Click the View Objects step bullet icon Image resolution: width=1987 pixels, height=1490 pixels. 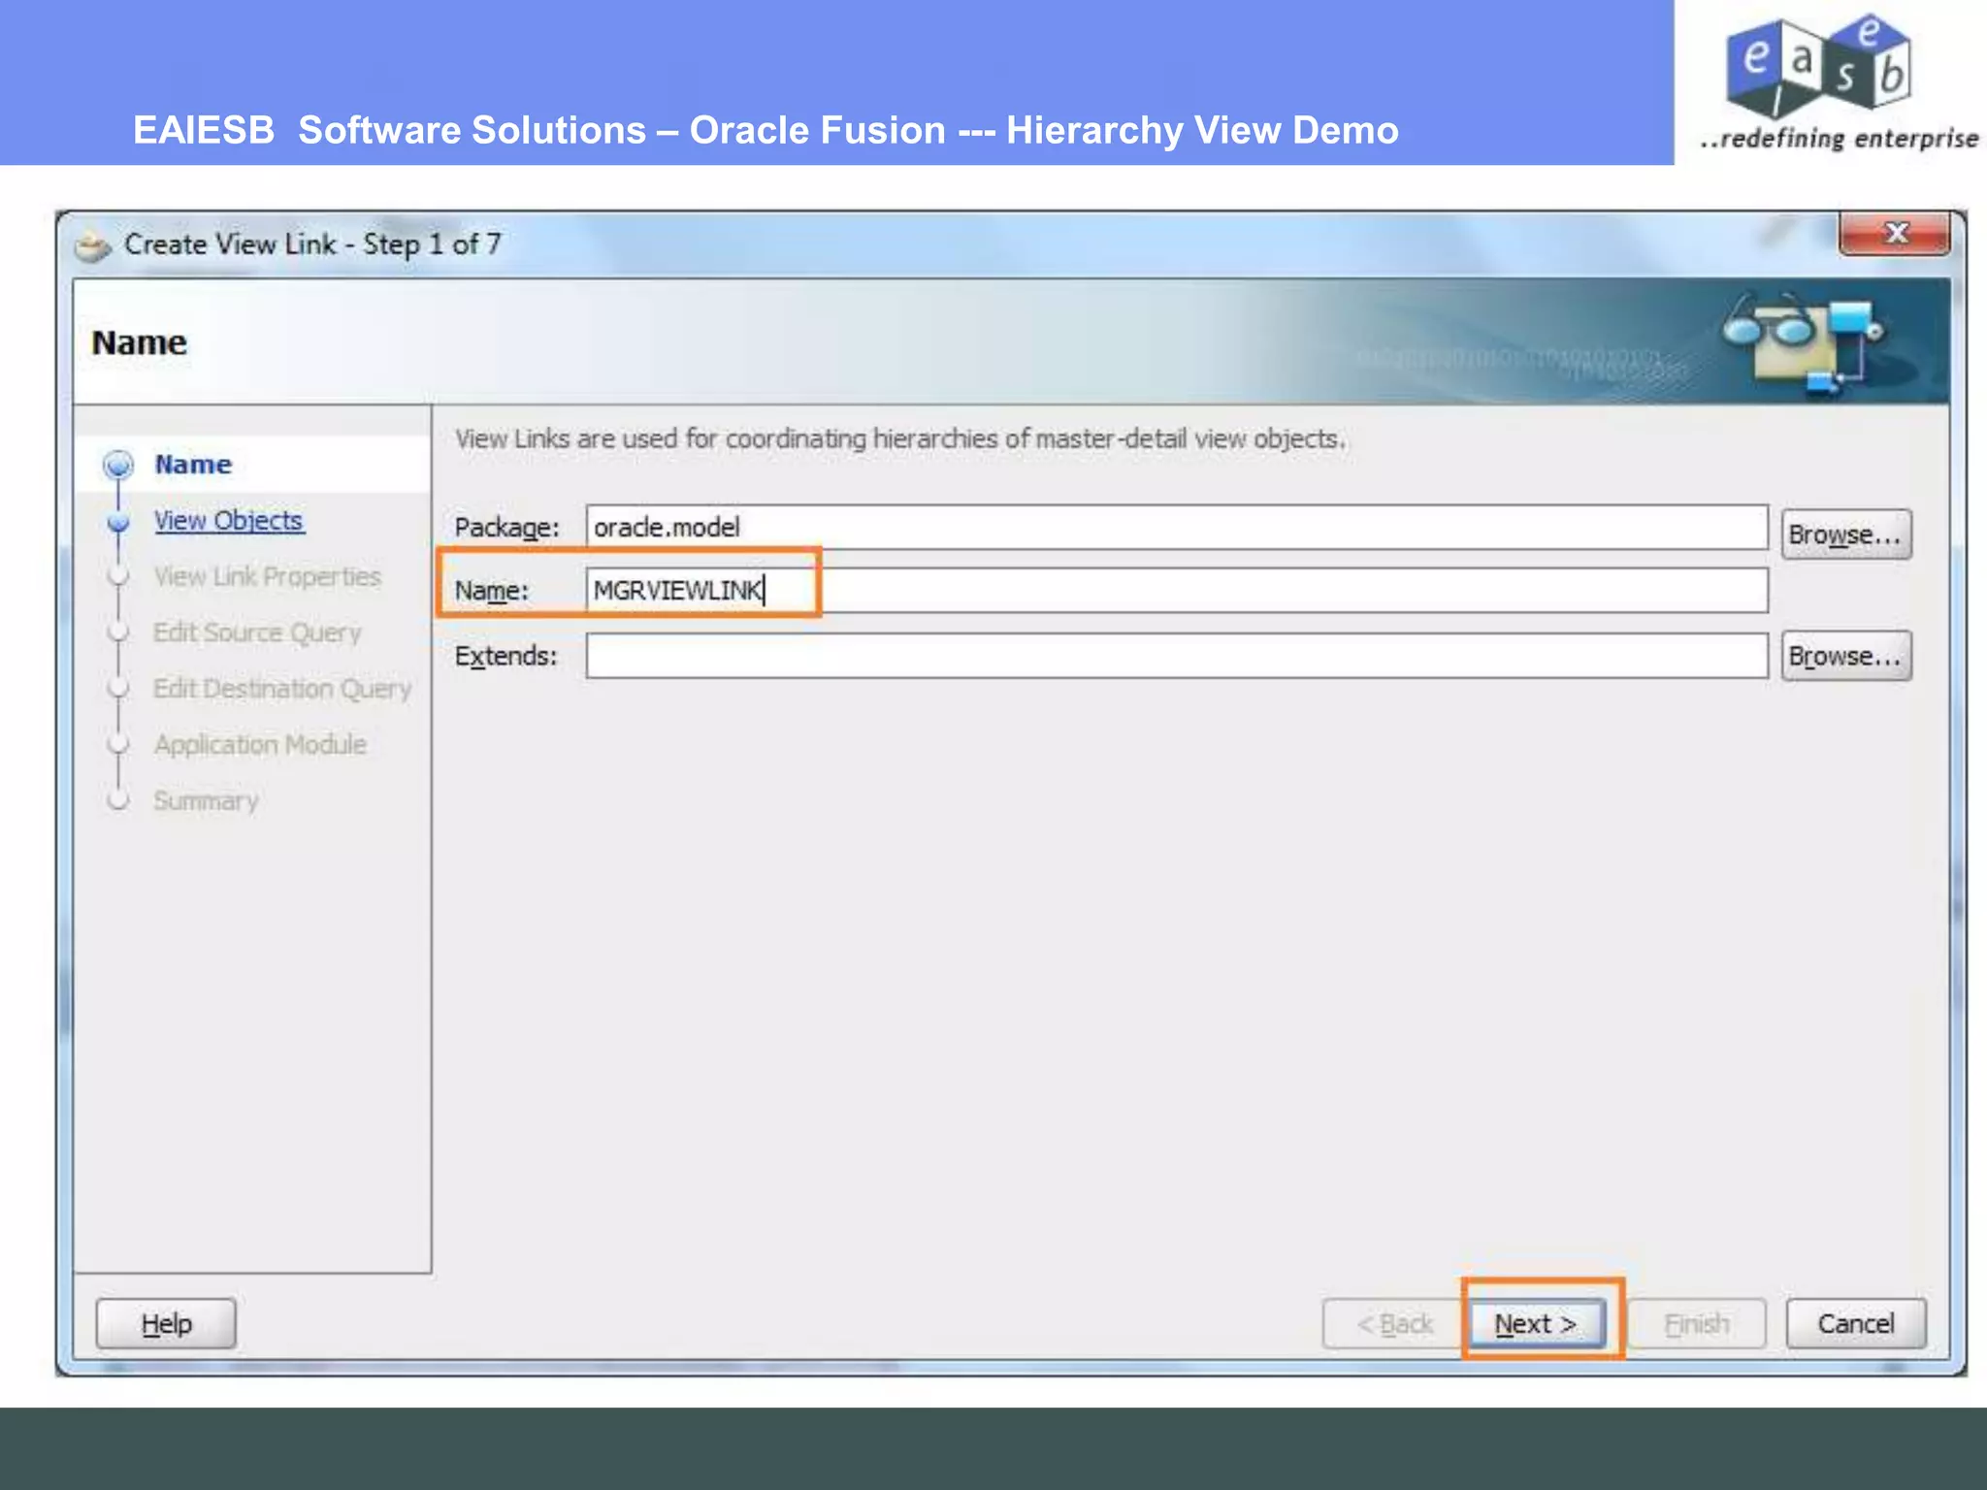click(x=118, y=522)
